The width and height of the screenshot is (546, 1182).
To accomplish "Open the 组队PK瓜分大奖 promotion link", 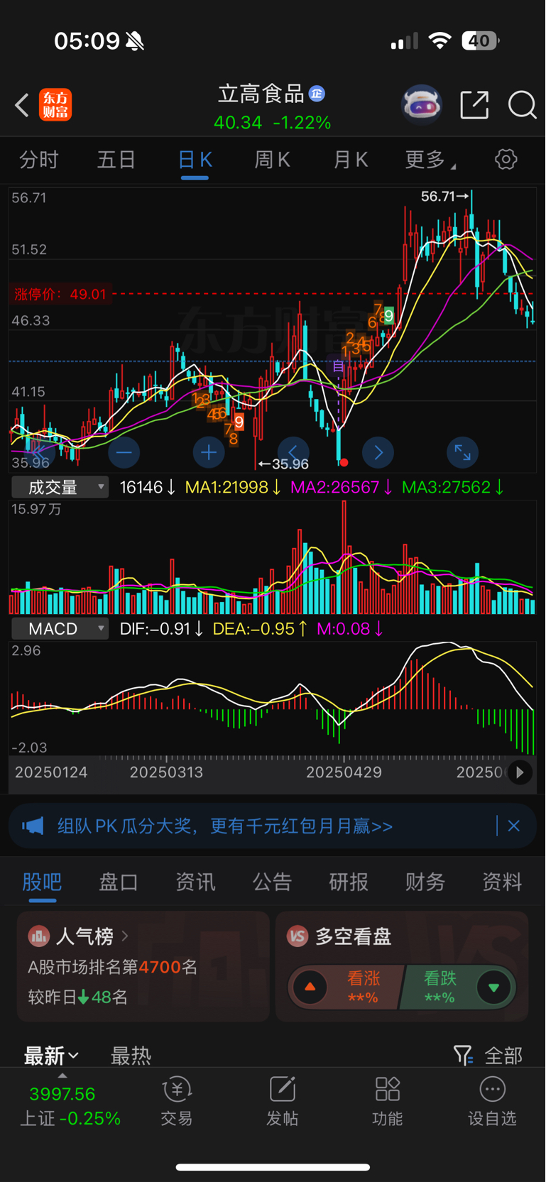I will [225, 826].
